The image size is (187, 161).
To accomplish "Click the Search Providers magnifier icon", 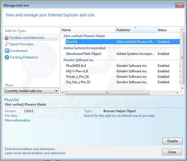I will pos(7,44).
